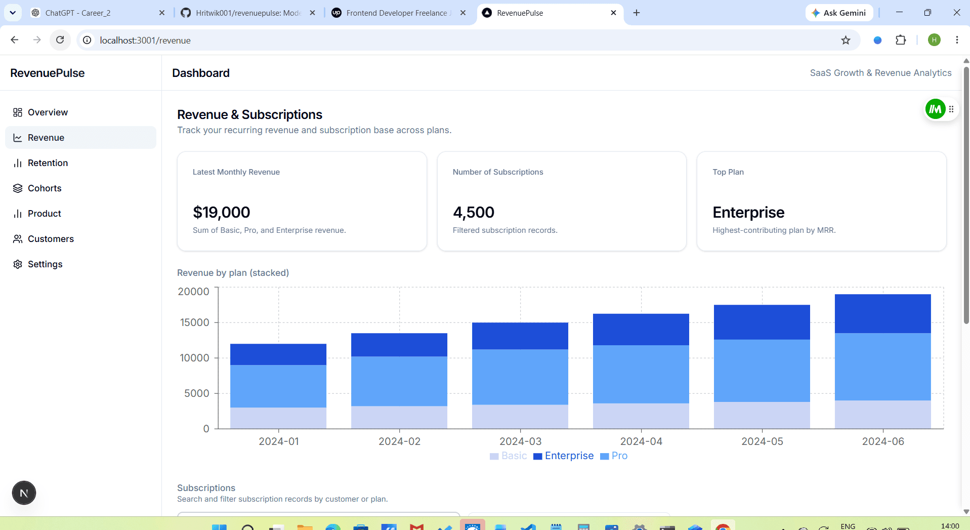Image resolution: width=970 pixels, height=530 pixels.
Task: Click the Revenue & Subscriptions heading
Action: pyautogui.click(x=249, y=114)
